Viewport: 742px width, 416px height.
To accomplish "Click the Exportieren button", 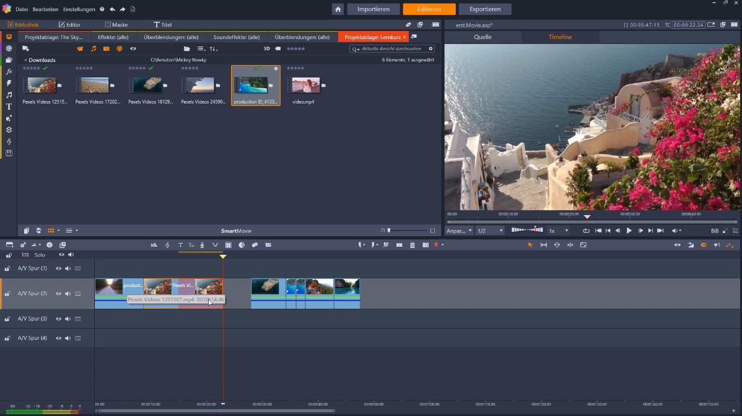I will pyautogui.click(x=485, y=9).
